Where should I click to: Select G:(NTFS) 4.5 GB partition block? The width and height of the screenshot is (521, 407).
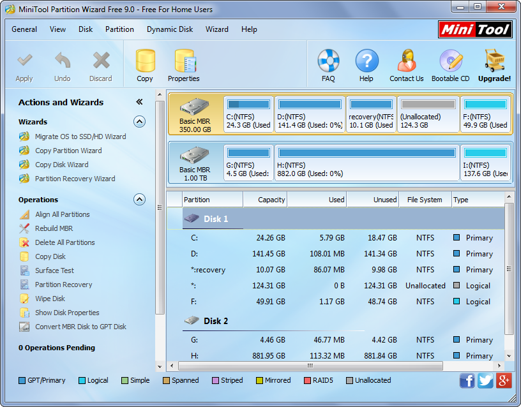coord(248,163)
